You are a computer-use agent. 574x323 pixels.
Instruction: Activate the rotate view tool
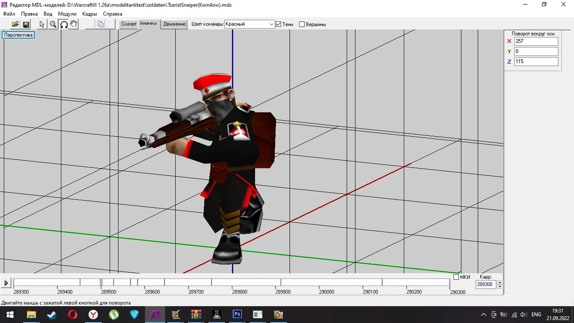point(64,24)
